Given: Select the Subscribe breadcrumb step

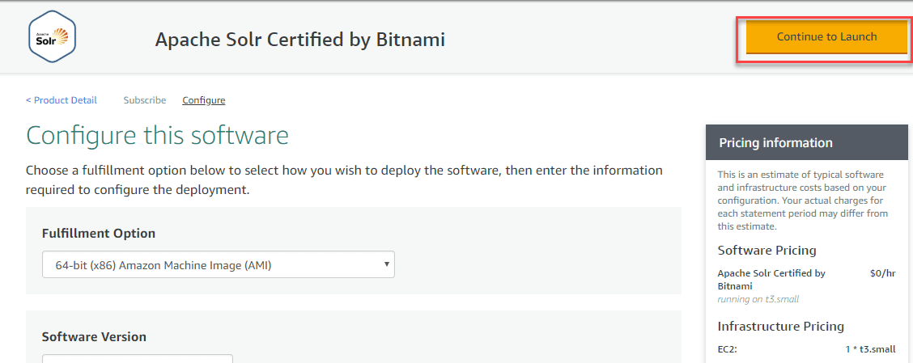Looking at the screenshot, I should (145, 100).
